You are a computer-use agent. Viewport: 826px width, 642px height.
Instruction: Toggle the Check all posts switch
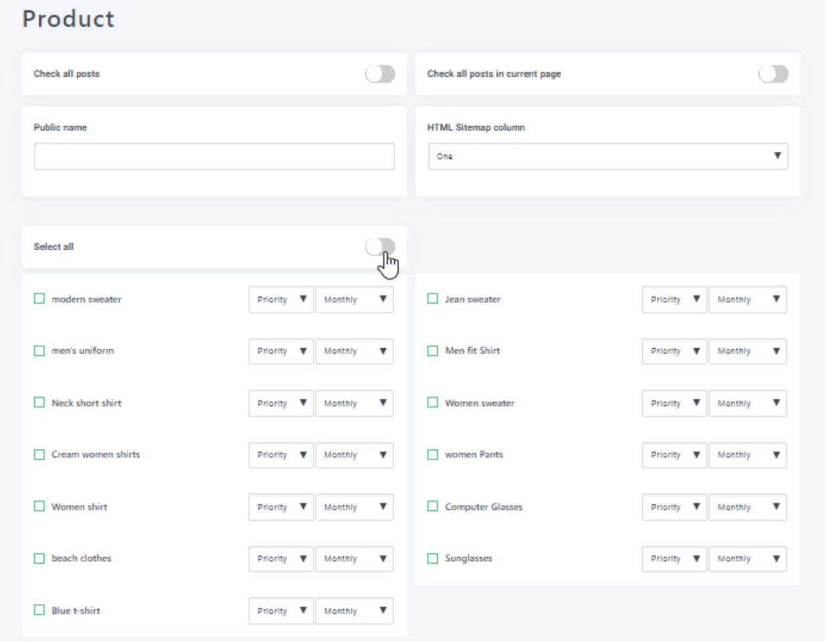pyautogui.click(x=380, y=74)
